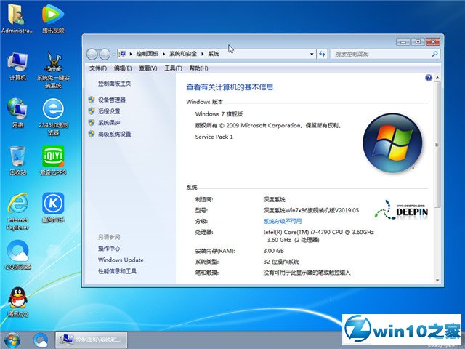465x349 pixels.
Task: Expand the arrow after 控制面板 breadcrumb
Action: coord(163,54)
